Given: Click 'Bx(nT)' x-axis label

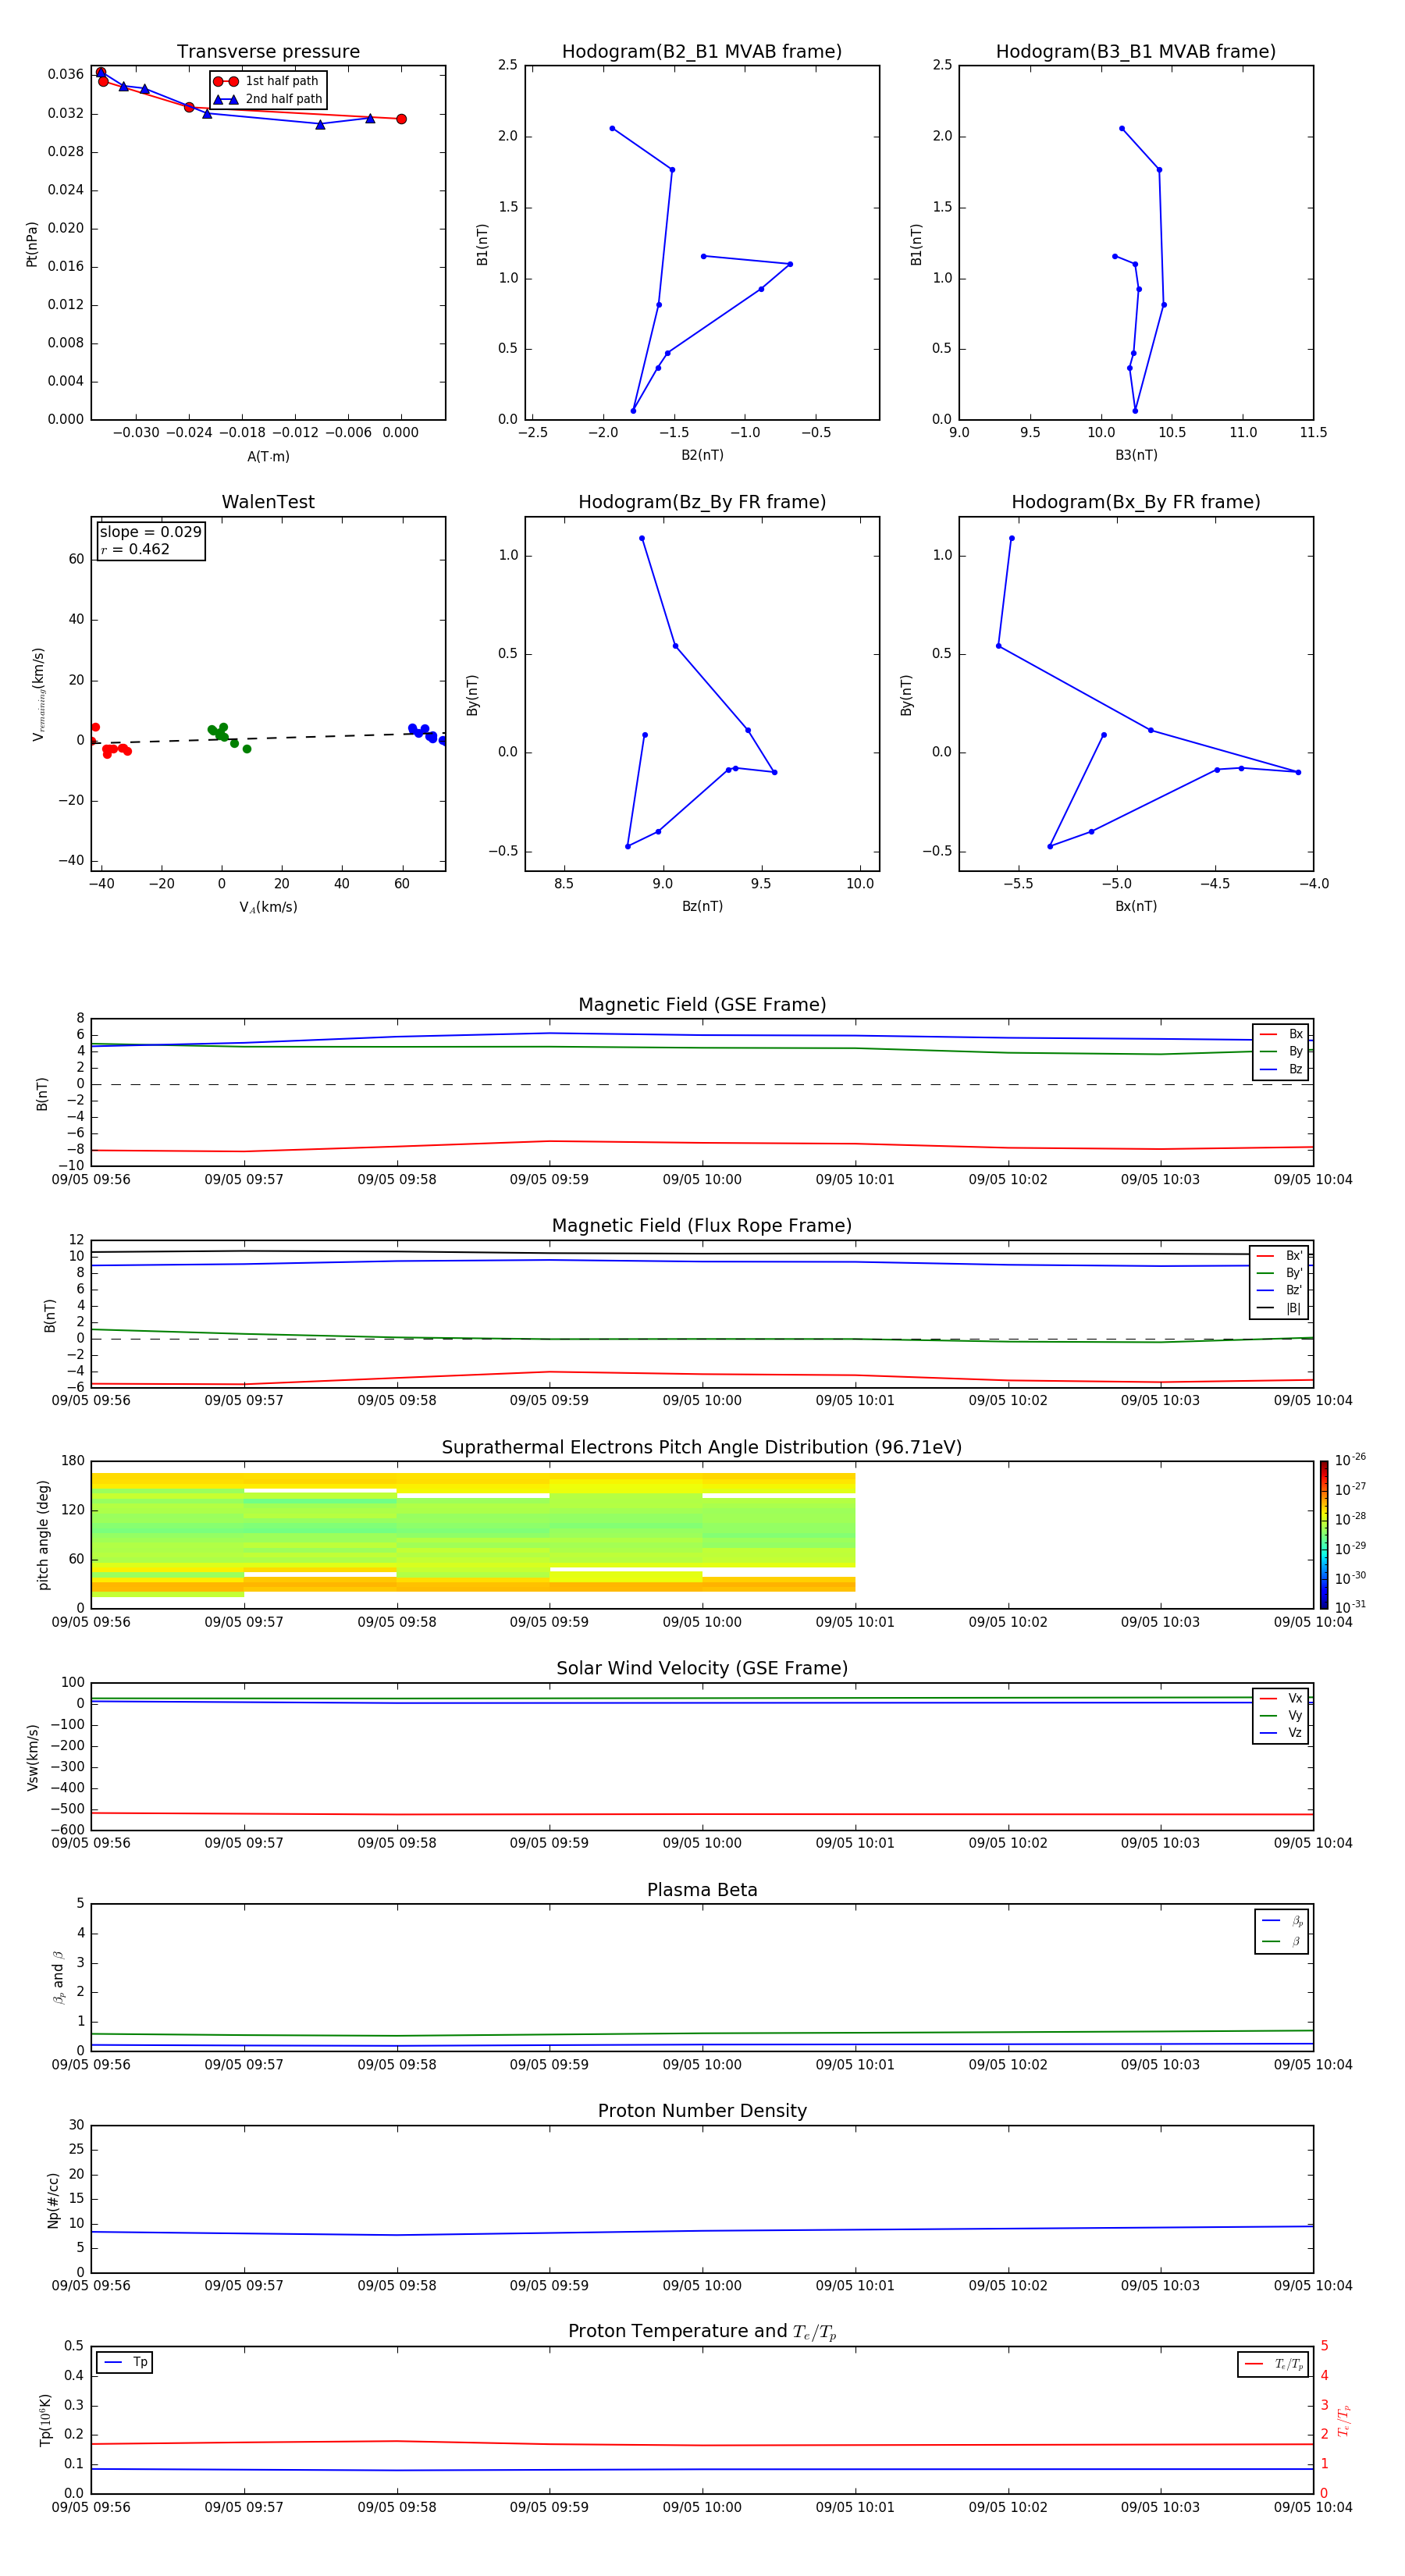Looking at the screenshot, I should tap(1136, 906).
